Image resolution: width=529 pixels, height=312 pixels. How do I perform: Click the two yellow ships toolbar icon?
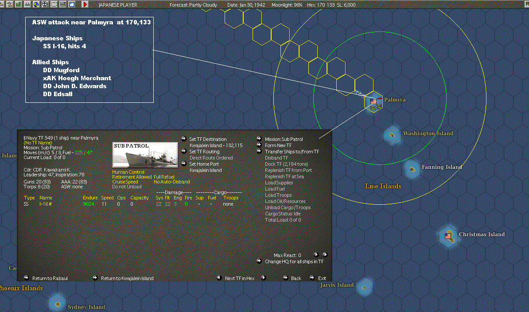10,4
